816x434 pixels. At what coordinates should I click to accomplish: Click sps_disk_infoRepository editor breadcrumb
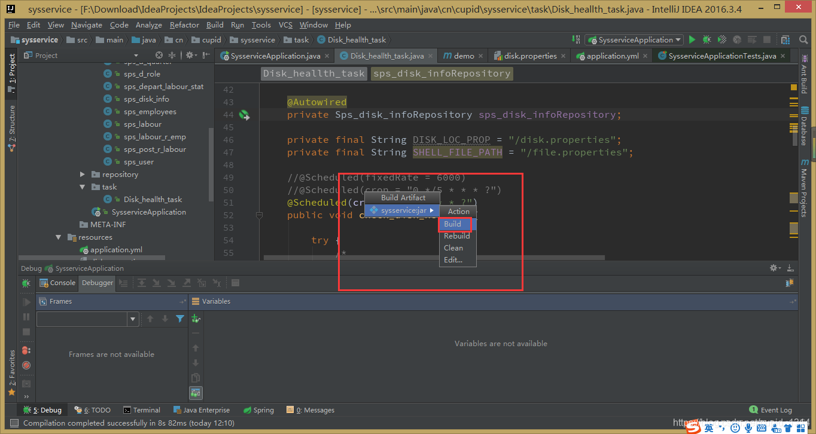point(442,74)
